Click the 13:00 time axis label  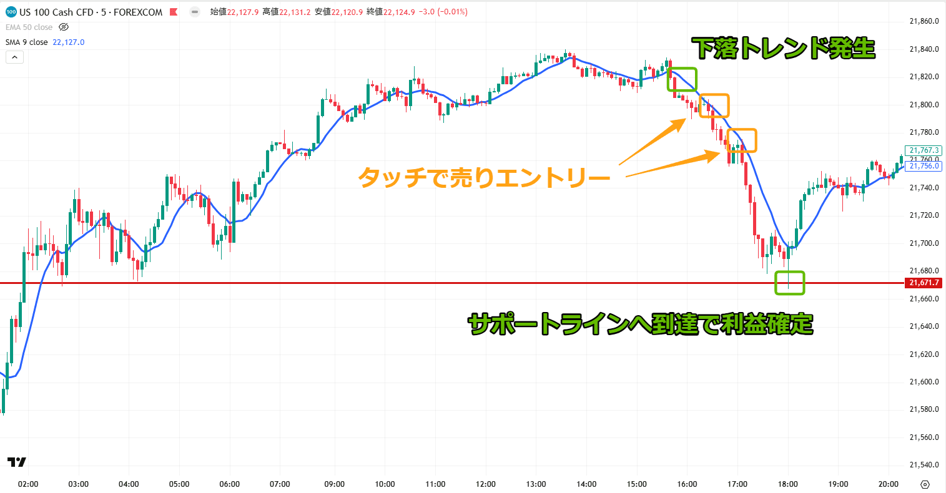pyautogui.click(x=536, y=484)
